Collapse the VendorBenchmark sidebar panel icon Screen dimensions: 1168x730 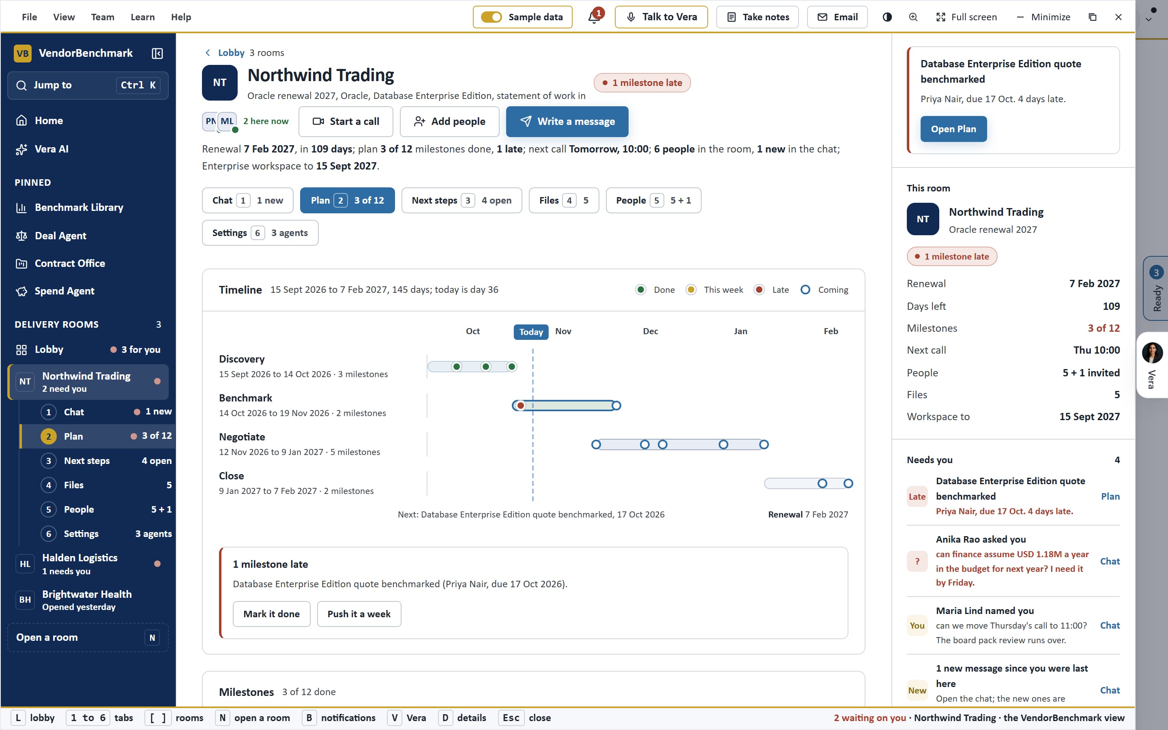[x=157, y=53]
